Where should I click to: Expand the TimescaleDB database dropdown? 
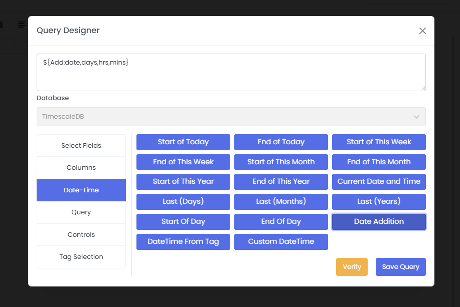click(416, 117)
